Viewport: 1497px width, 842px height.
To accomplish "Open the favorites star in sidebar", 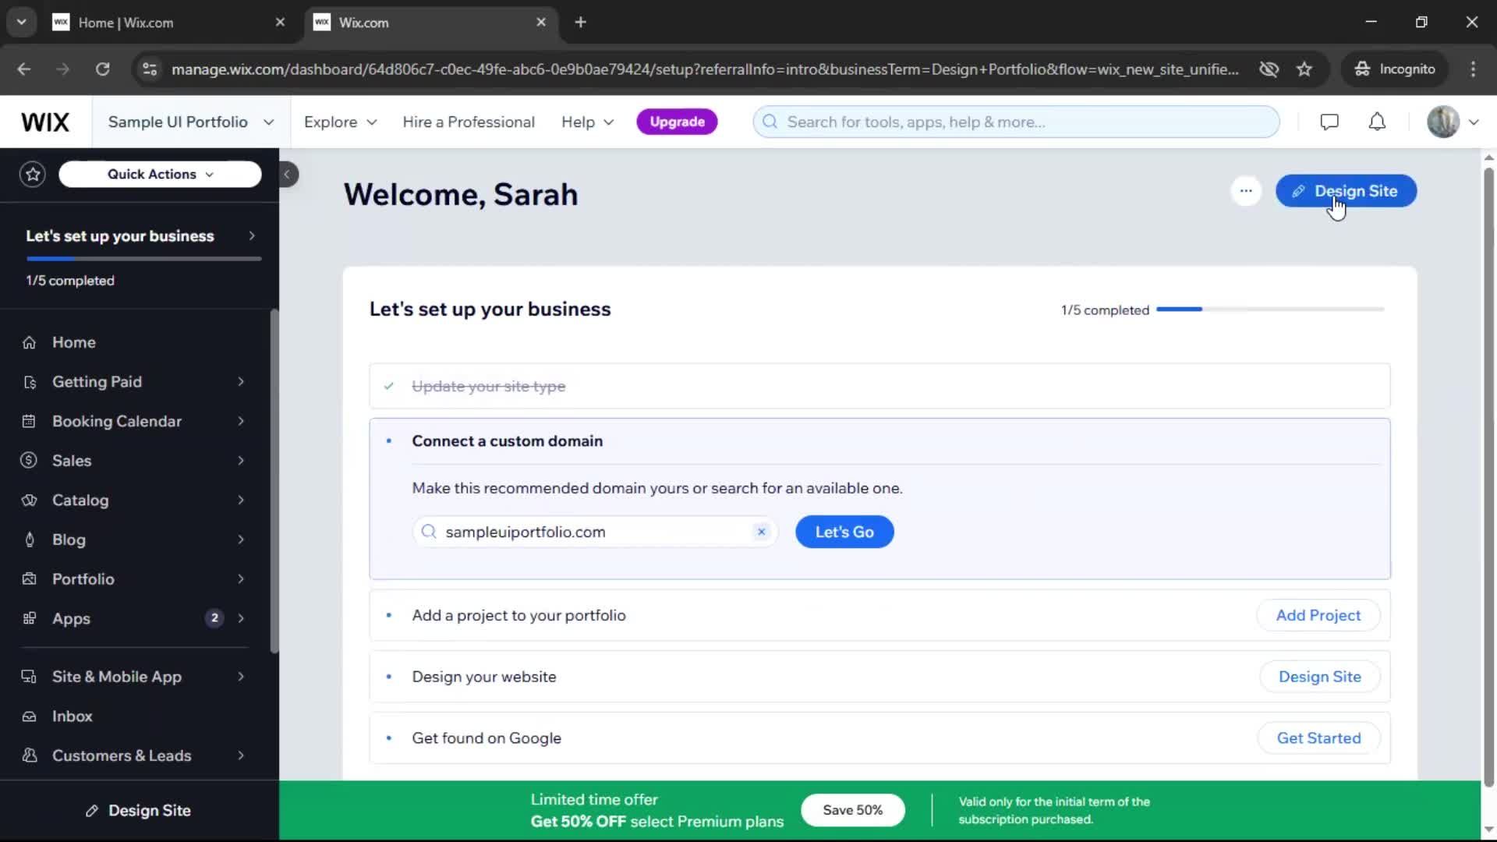I will point(33,174).
